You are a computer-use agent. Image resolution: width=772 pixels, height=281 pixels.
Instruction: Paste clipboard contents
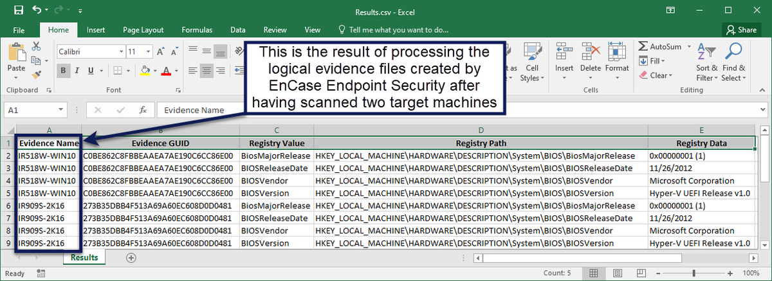pos(16,59)
